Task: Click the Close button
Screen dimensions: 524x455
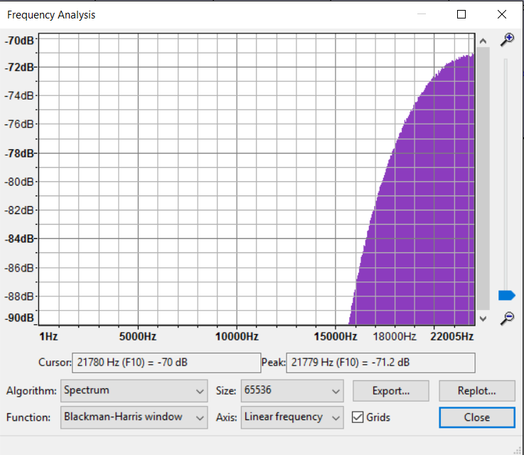Action: pos(477,417)
